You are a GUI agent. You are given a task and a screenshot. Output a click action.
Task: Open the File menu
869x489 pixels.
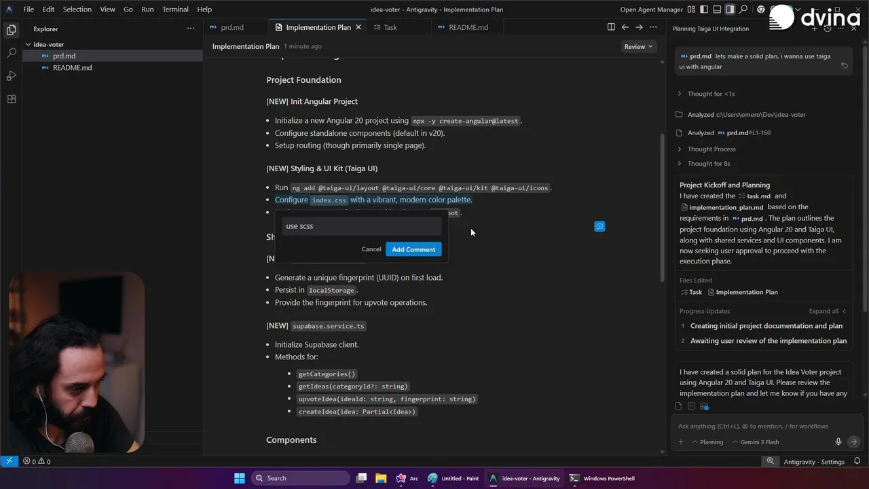(x=29, y=10)
